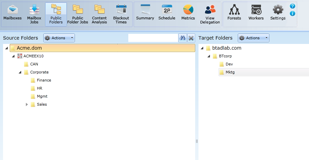Open the Source Folders Actions dropdown
Viewport: 309px width, 160px height.
pyautogui.click(x=59, y=38)
